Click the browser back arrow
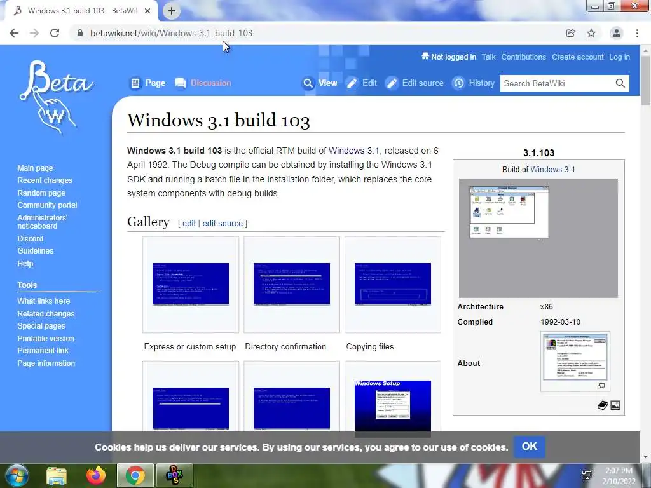651x488 pixels. [14, 33]
